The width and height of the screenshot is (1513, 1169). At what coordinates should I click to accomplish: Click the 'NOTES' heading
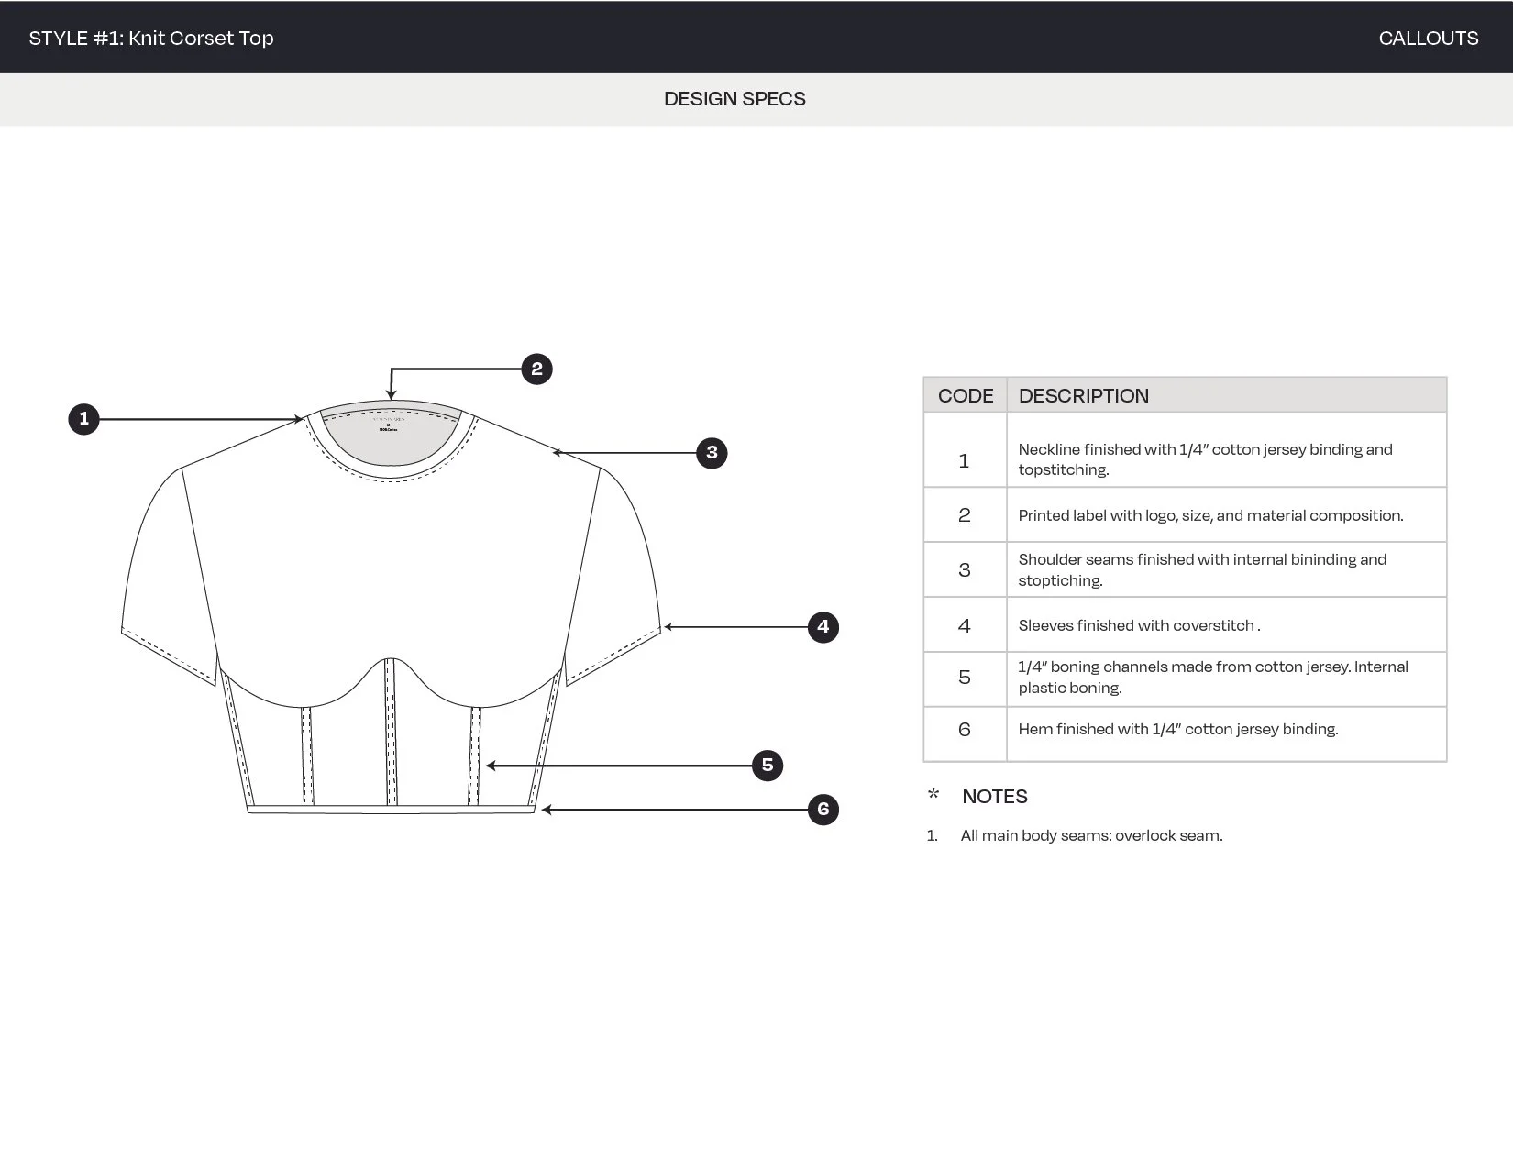point(995,797)
